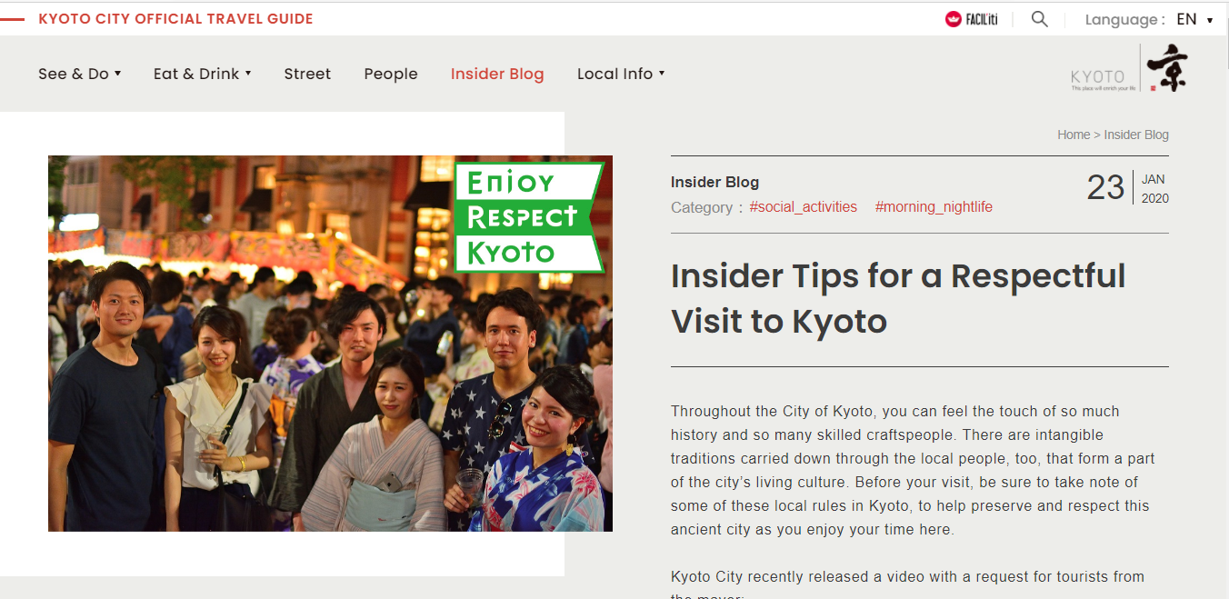Click the FACIL'iti accessibility icon

[x=971, y=19]
